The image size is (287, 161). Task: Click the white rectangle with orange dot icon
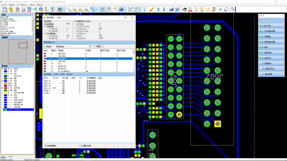(x=114, y=9)
